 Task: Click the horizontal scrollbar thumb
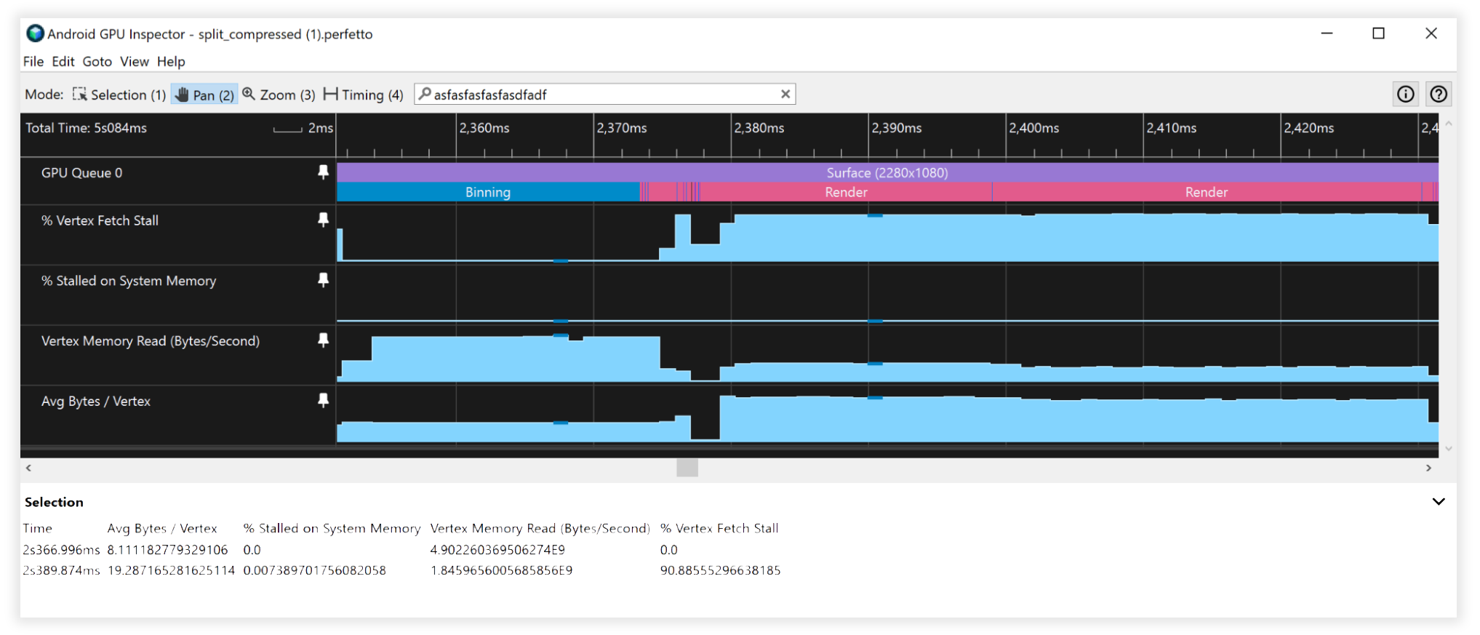pos(687,468)
